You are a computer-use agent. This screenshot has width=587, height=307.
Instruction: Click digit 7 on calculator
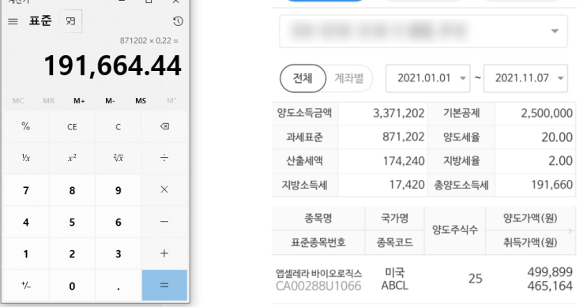click(x=26, y=190)
